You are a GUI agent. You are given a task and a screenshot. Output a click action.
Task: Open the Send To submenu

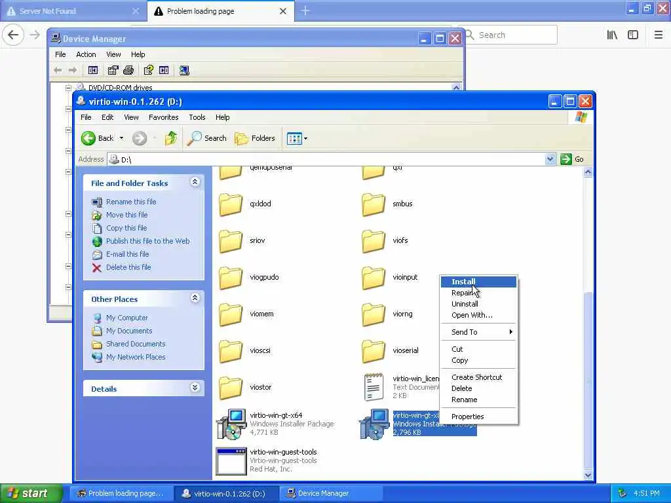coord(478,332)
